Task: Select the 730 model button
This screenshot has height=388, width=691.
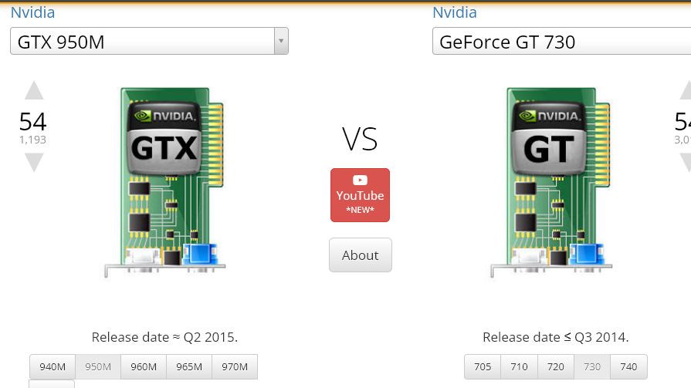Action: [592, 367]
